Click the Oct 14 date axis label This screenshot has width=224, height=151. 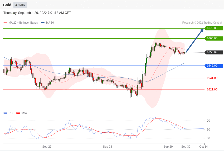click(203, 147)
